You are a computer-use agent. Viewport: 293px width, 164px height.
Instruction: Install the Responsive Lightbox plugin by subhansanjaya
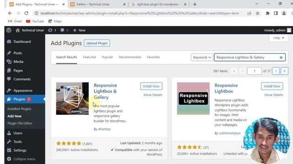coord(272,86)
